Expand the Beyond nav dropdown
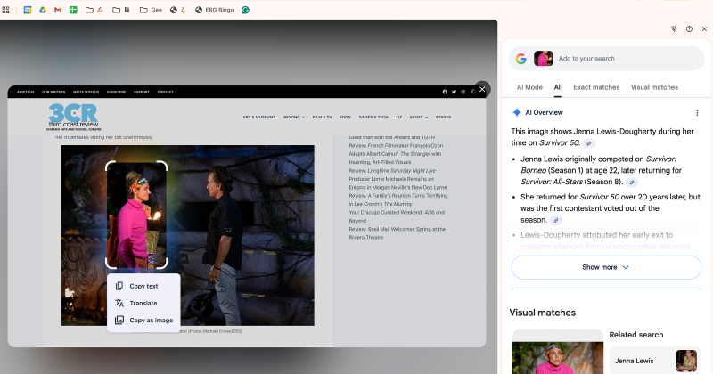 click(294, 118)
